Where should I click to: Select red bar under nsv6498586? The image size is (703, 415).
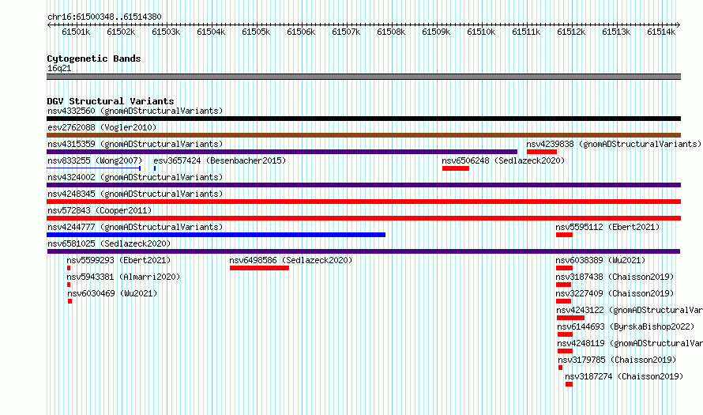coord(260,268)
